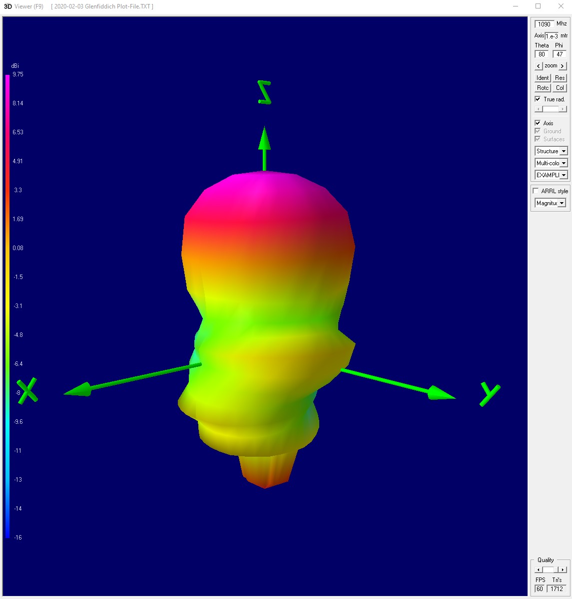Click left arrow of True rad. scrollbar
This screenshot has width=572, height=599.
[538, 109]
